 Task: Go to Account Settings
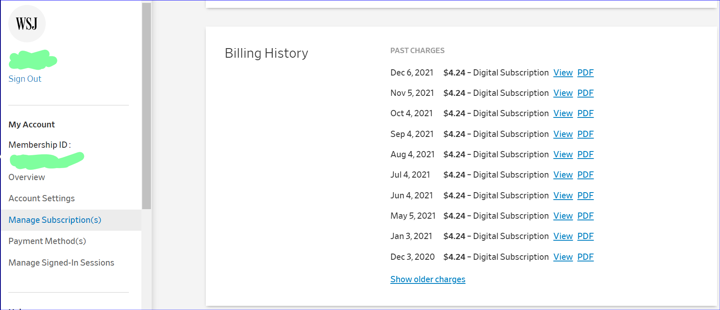(x=42, y=198)
